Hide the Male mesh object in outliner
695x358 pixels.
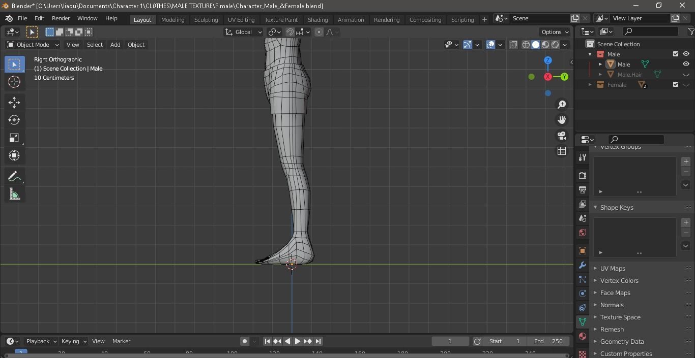point(686,64)
